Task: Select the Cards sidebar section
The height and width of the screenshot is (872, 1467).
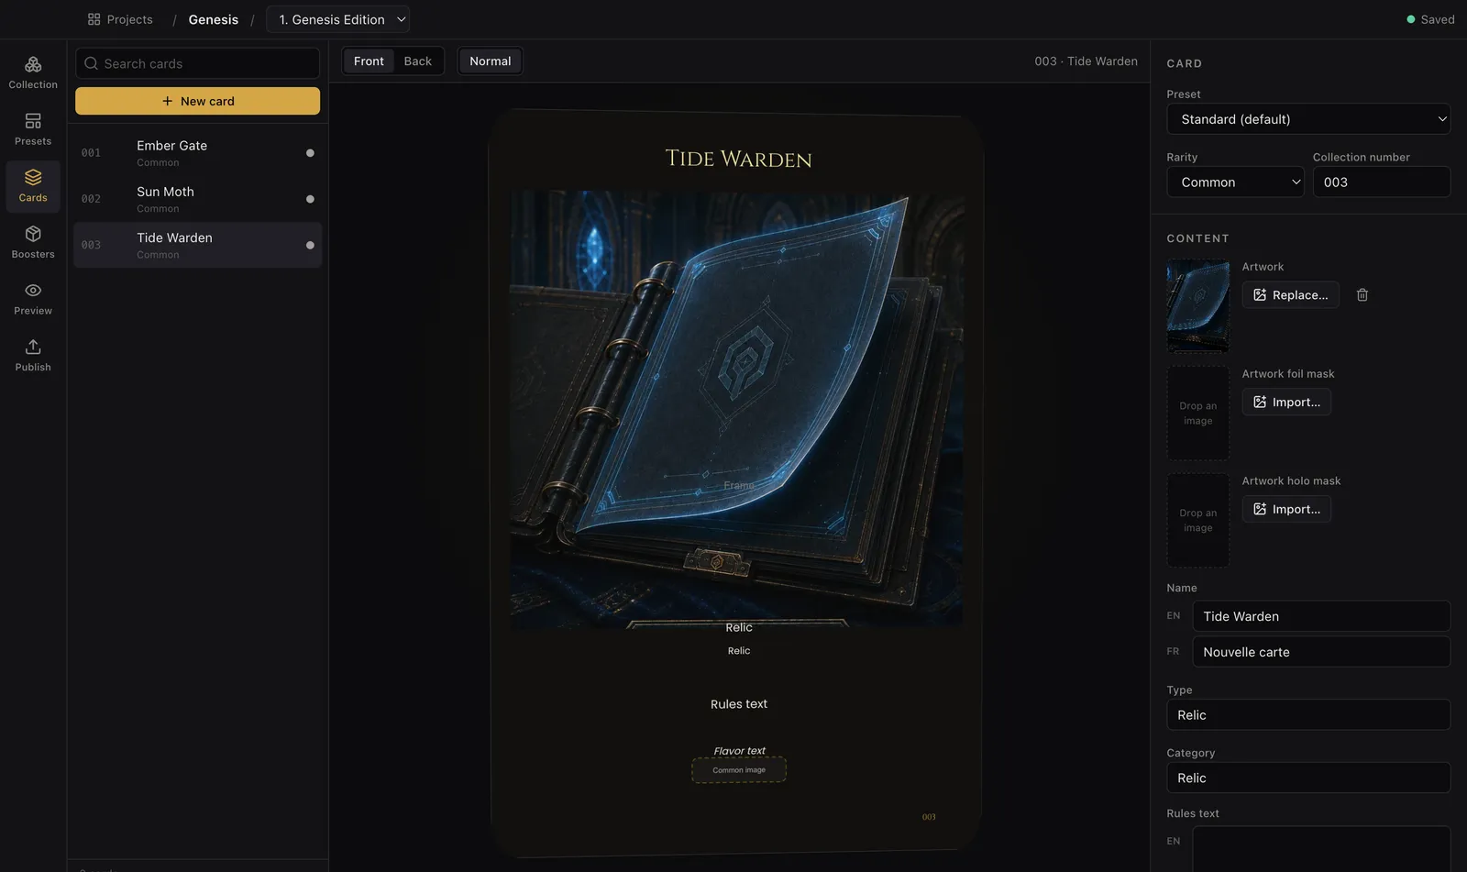Action: (33, 186)
